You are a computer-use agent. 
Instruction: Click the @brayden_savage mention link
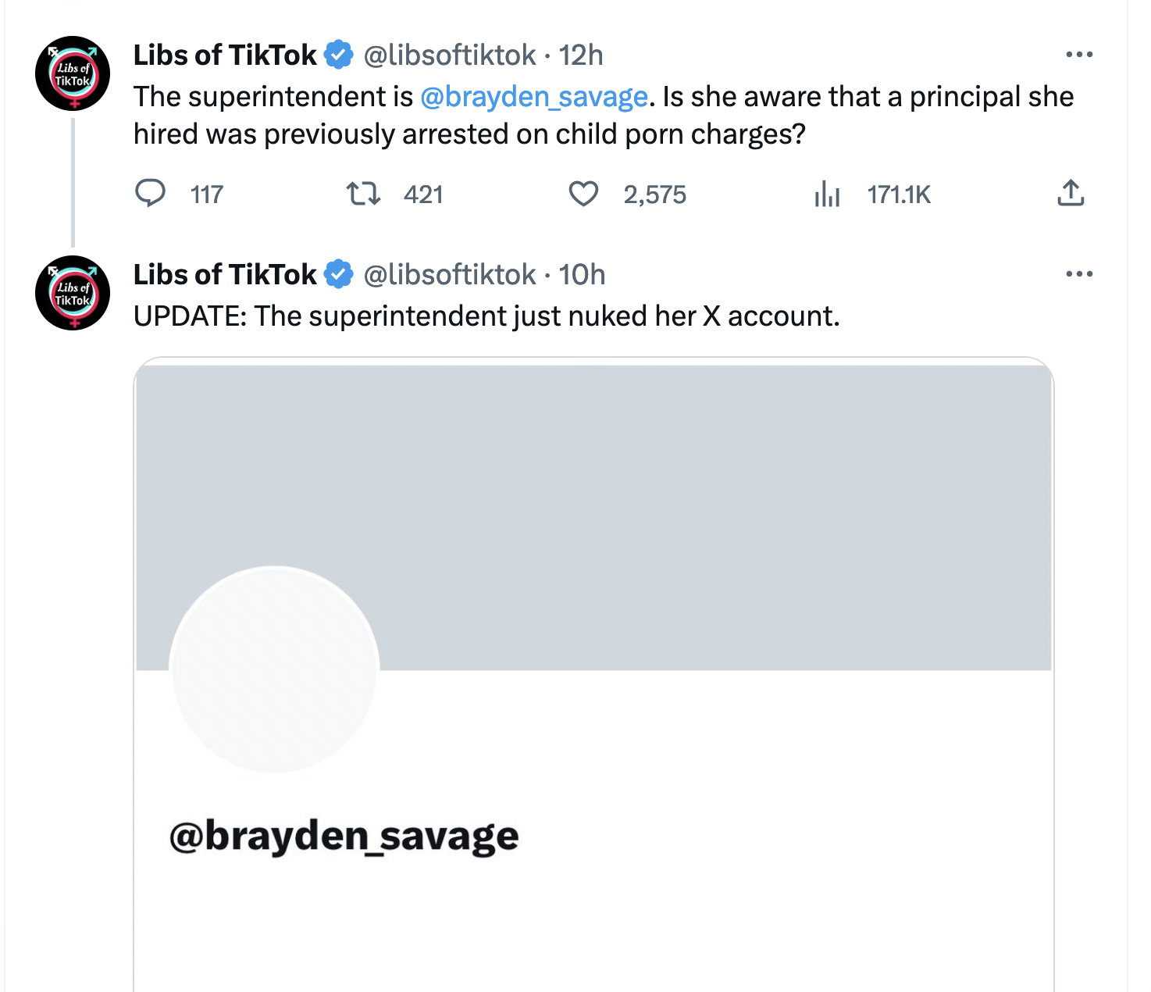(x=534, y=97)
